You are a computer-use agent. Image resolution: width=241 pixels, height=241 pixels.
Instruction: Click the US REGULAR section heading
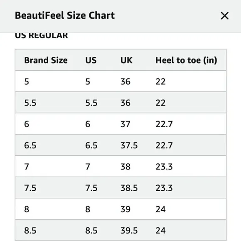(x=42, y=35)
